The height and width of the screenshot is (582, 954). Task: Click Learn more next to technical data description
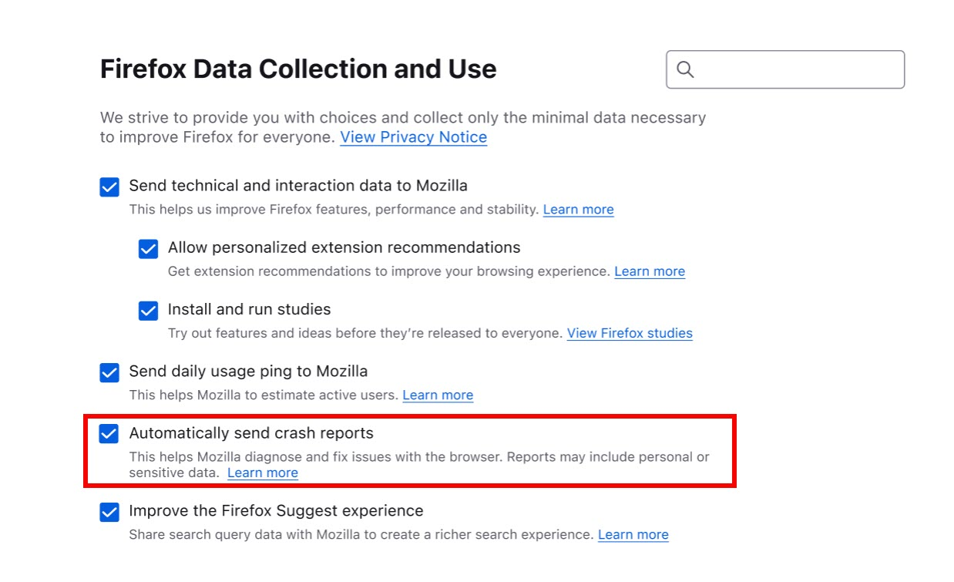click(578, 209)
